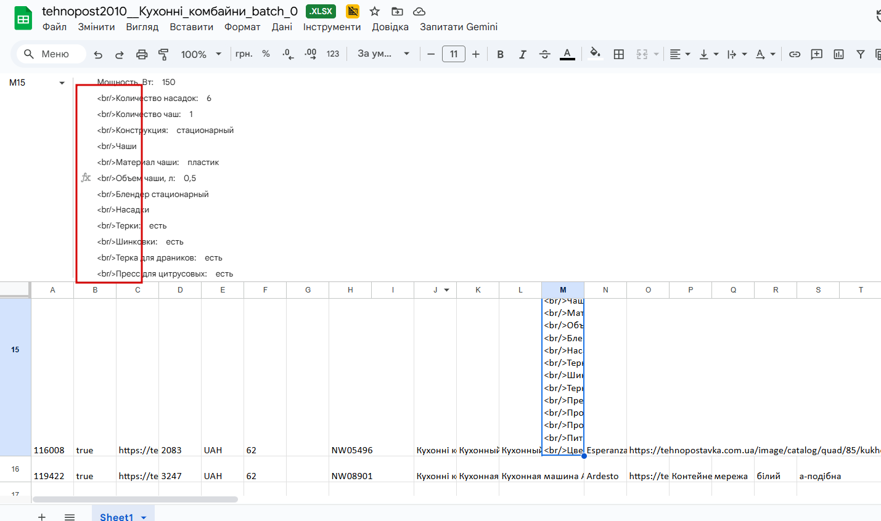Viewport: 881px width, 521px height.
Task: Click the Меню search box
Action: click(51, 54)
